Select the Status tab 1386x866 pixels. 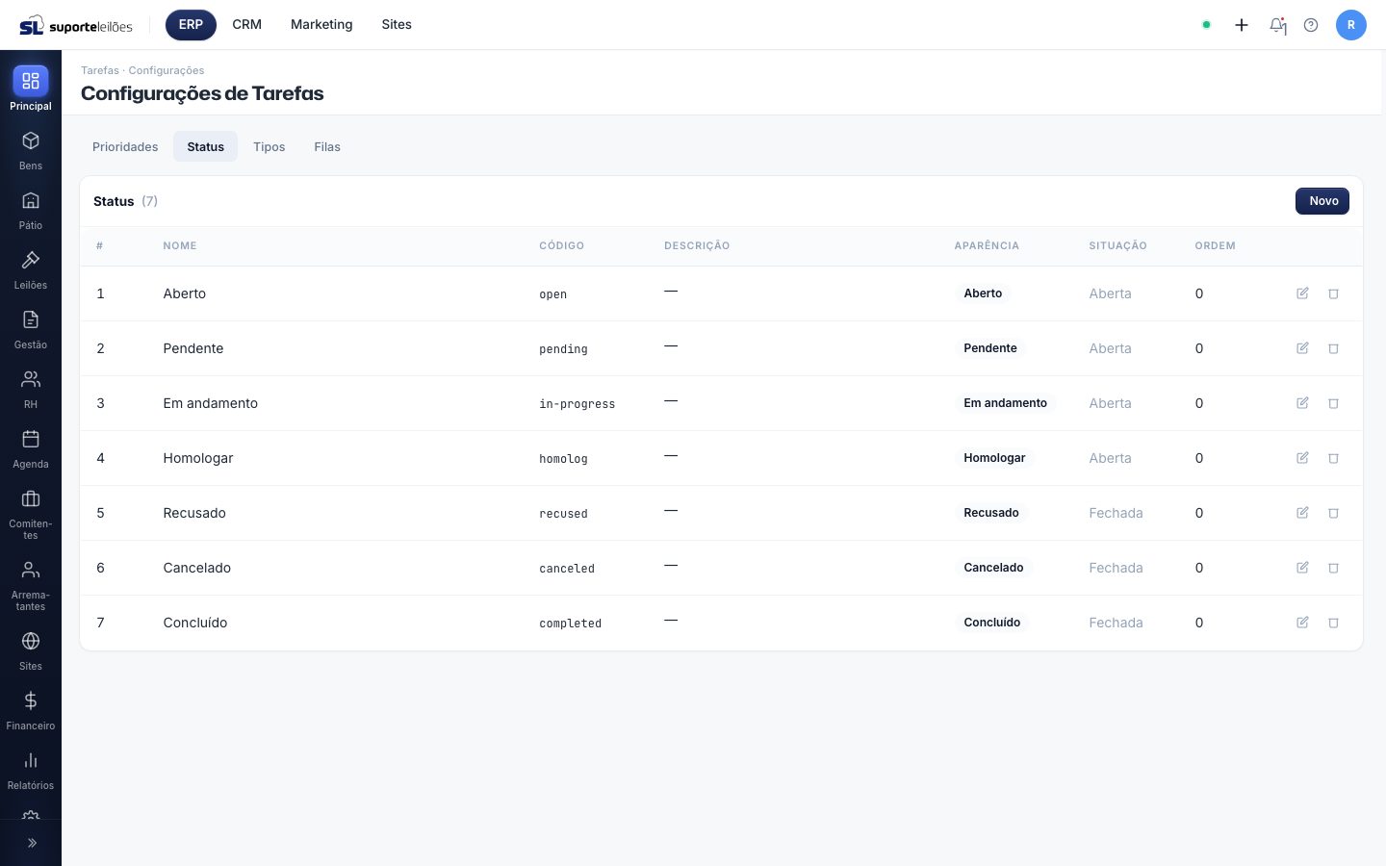(x=206, y=147)
